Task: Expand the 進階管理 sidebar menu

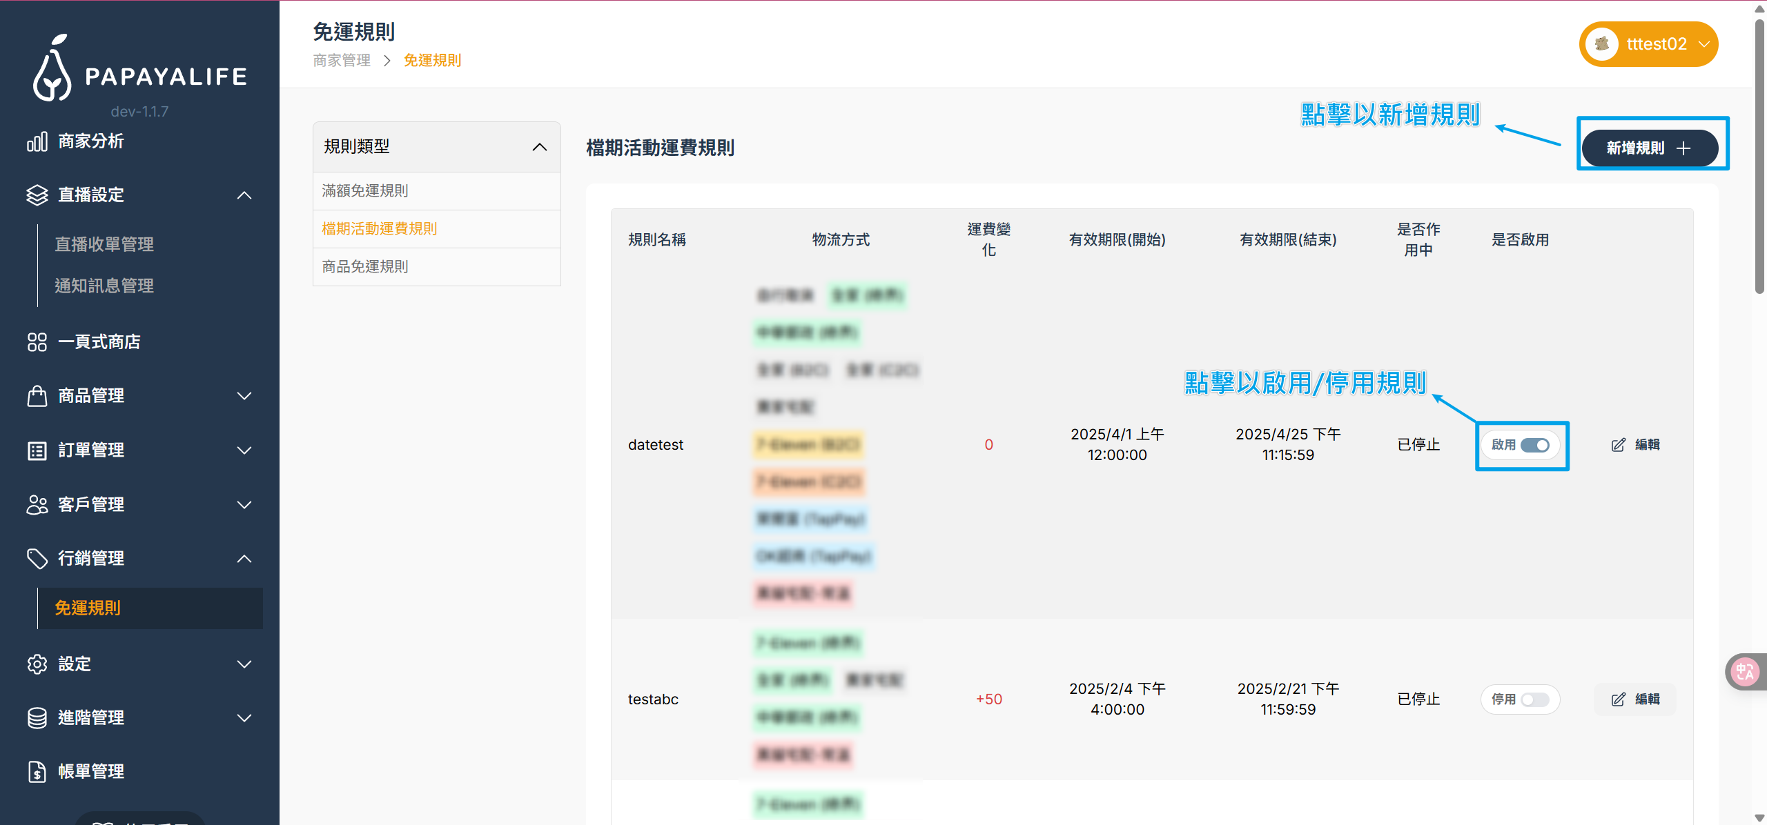Action: (x=244, y=717)
